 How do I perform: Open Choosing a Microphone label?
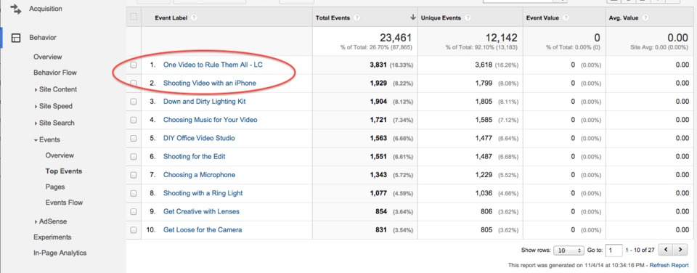199,175
